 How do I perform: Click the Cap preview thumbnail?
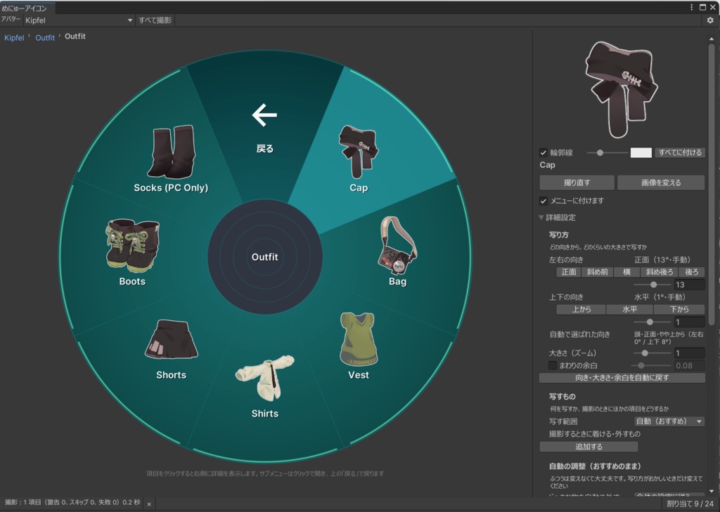621,89
